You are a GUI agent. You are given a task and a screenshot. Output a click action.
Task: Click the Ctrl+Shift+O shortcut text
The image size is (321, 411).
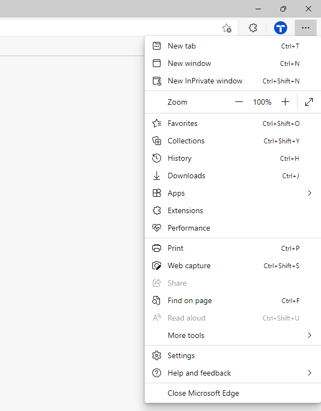[281, 123]
